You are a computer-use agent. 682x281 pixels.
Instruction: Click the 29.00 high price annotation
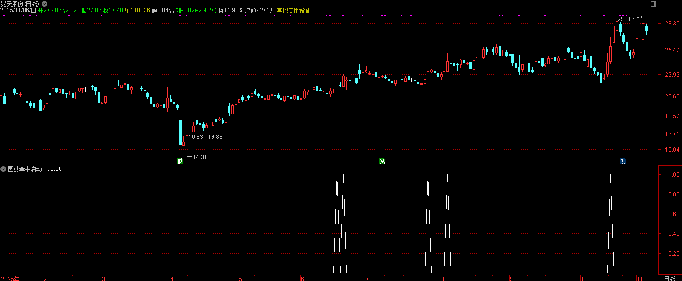[625, 19]
